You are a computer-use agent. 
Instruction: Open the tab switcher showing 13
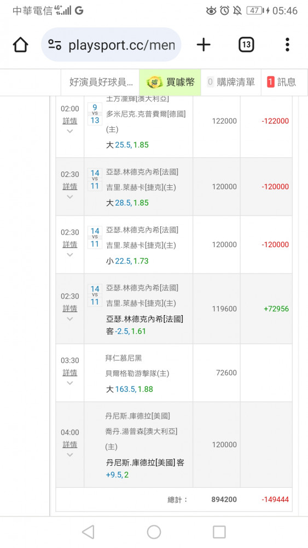(246, 45)
